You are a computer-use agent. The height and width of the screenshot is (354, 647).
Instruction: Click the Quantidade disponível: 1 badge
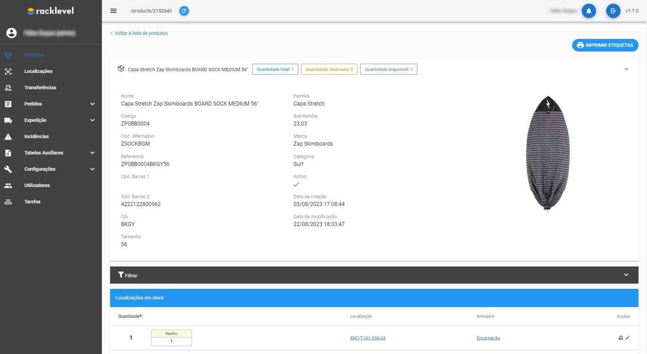(x=388, y=69)
